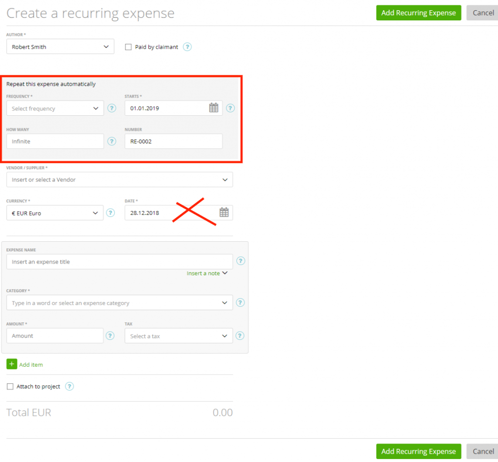
Task: Open help for Paid by claimant
Action: coord(187,47)
